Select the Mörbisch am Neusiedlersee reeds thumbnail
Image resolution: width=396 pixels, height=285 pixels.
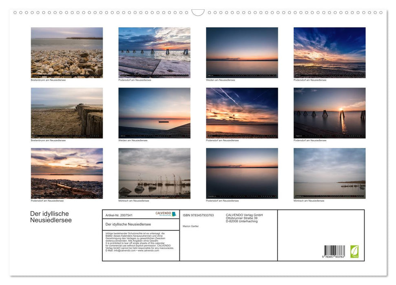pyautogui.click(x=154, y=172)
